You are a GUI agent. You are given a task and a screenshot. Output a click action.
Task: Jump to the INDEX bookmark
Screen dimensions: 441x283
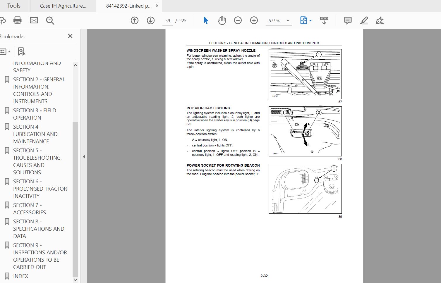(21, 276)
